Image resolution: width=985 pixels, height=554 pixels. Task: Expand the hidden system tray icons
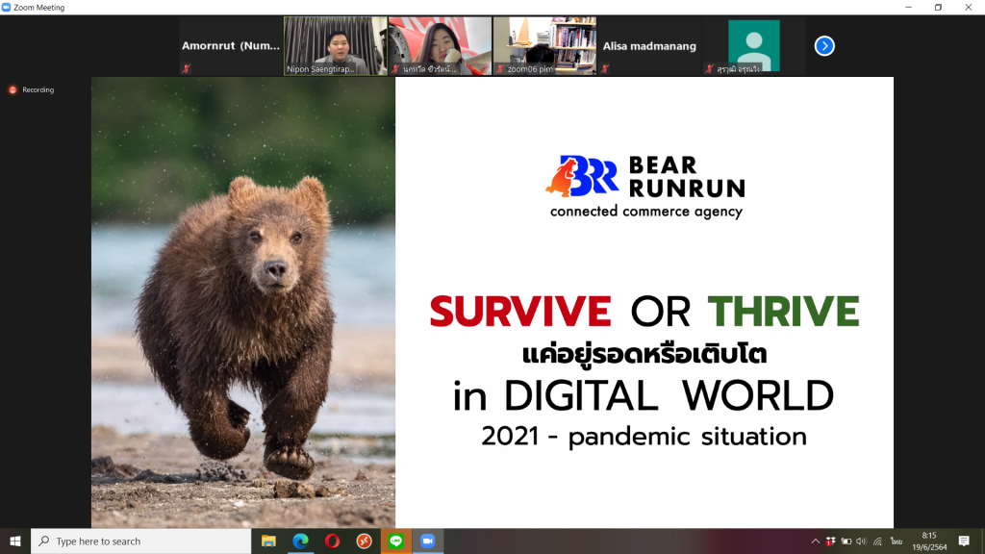[x=816, y=541]
